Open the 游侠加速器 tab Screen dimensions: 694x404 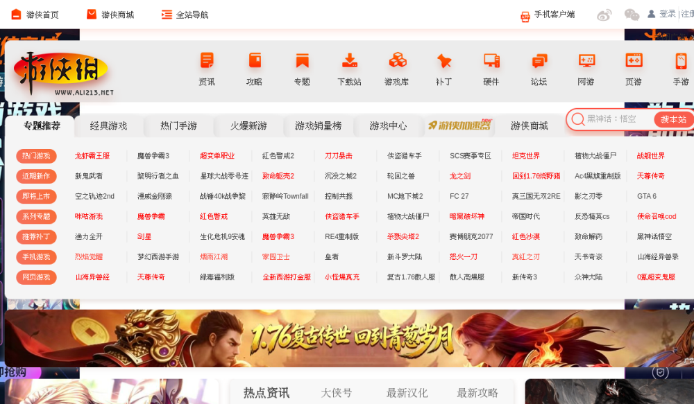pos(459,125)
